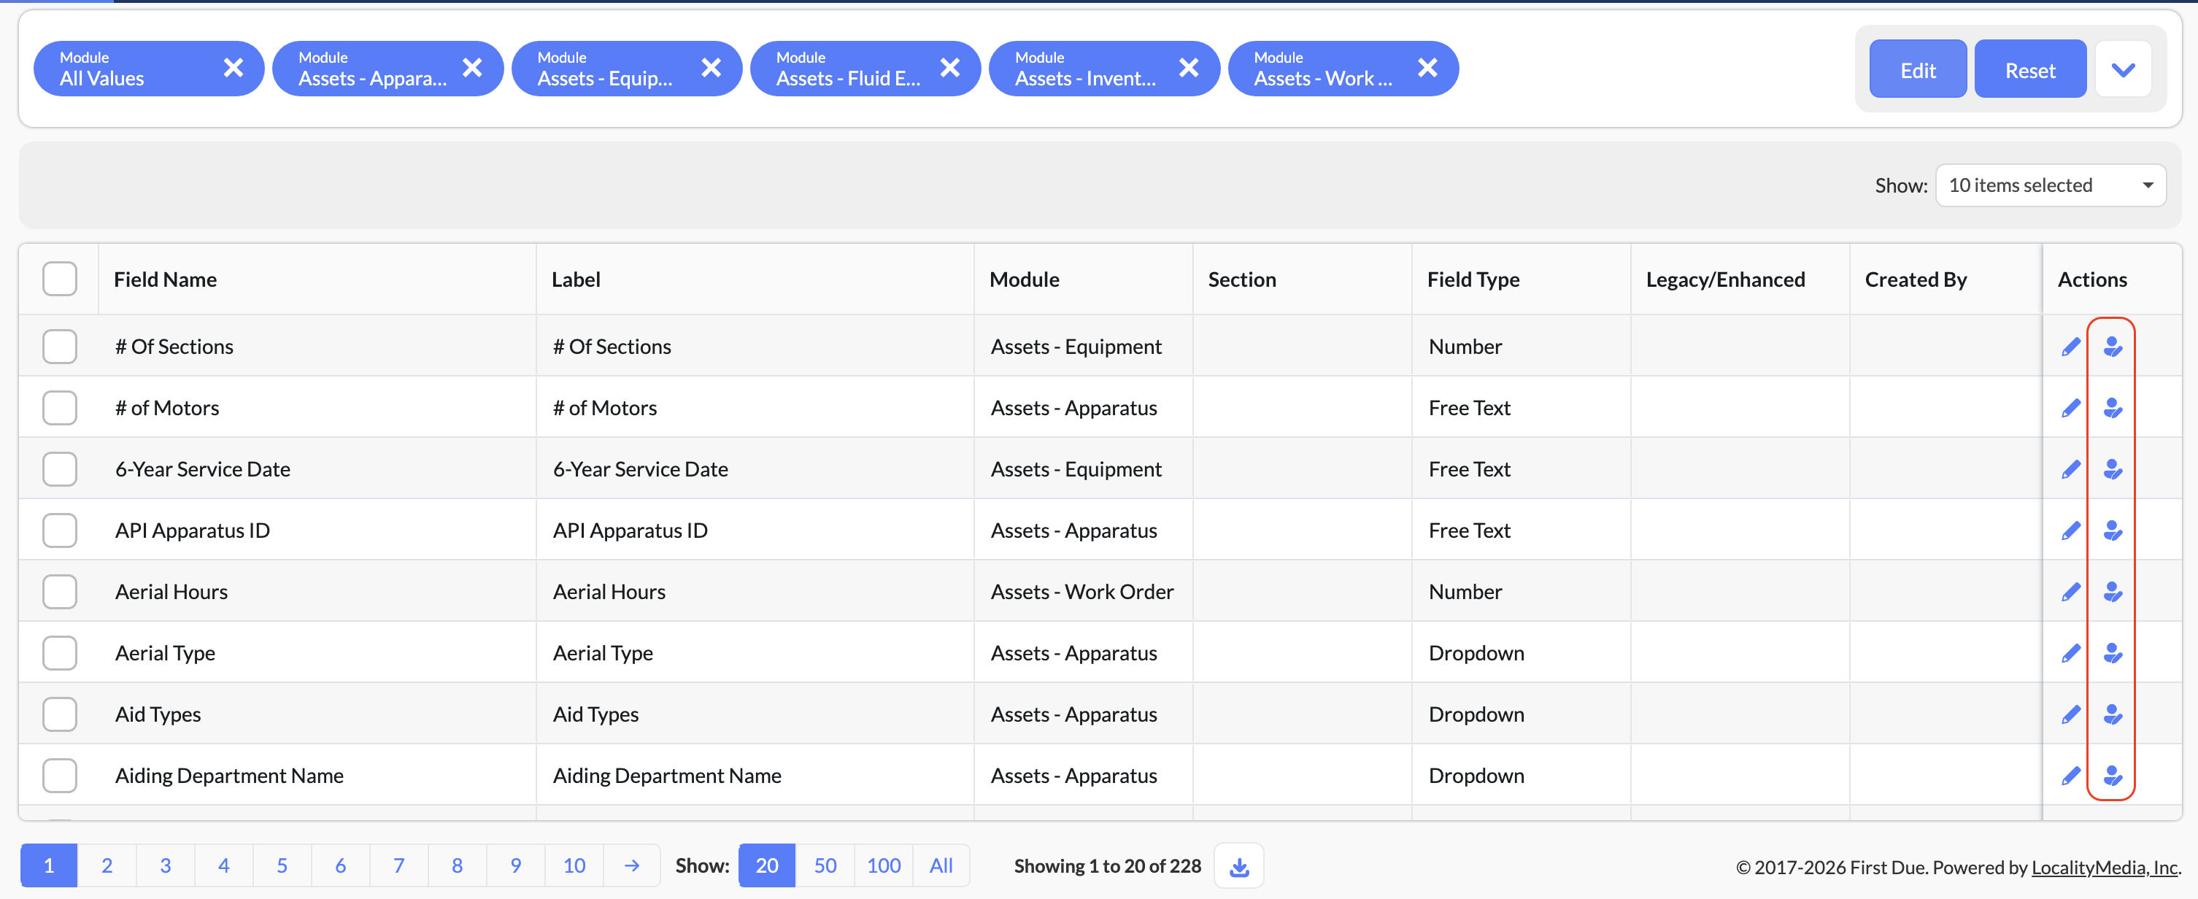This screenshot has height=899, width=2198.
Task: Open user icon for # of Motors
Action: (x=2113, y=408)
